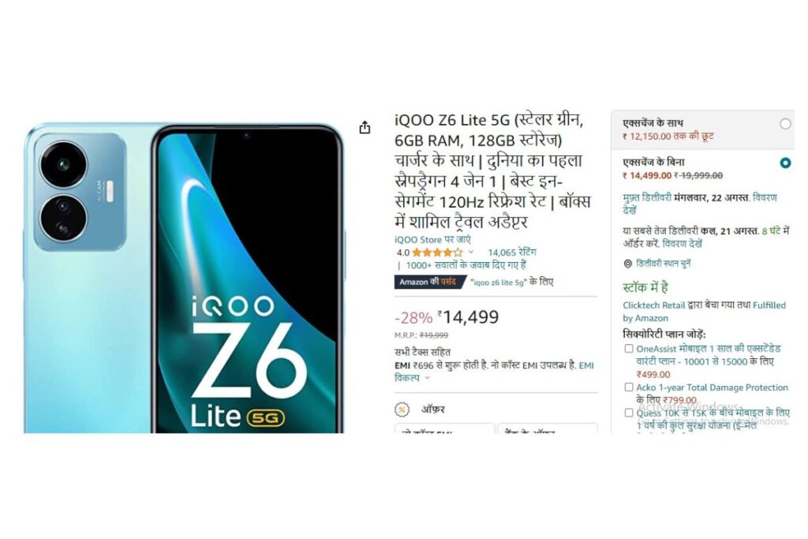This screenshot has height=539, width=808.
Task: Open the 14,065 ratings link
Action: coord(511,253)
